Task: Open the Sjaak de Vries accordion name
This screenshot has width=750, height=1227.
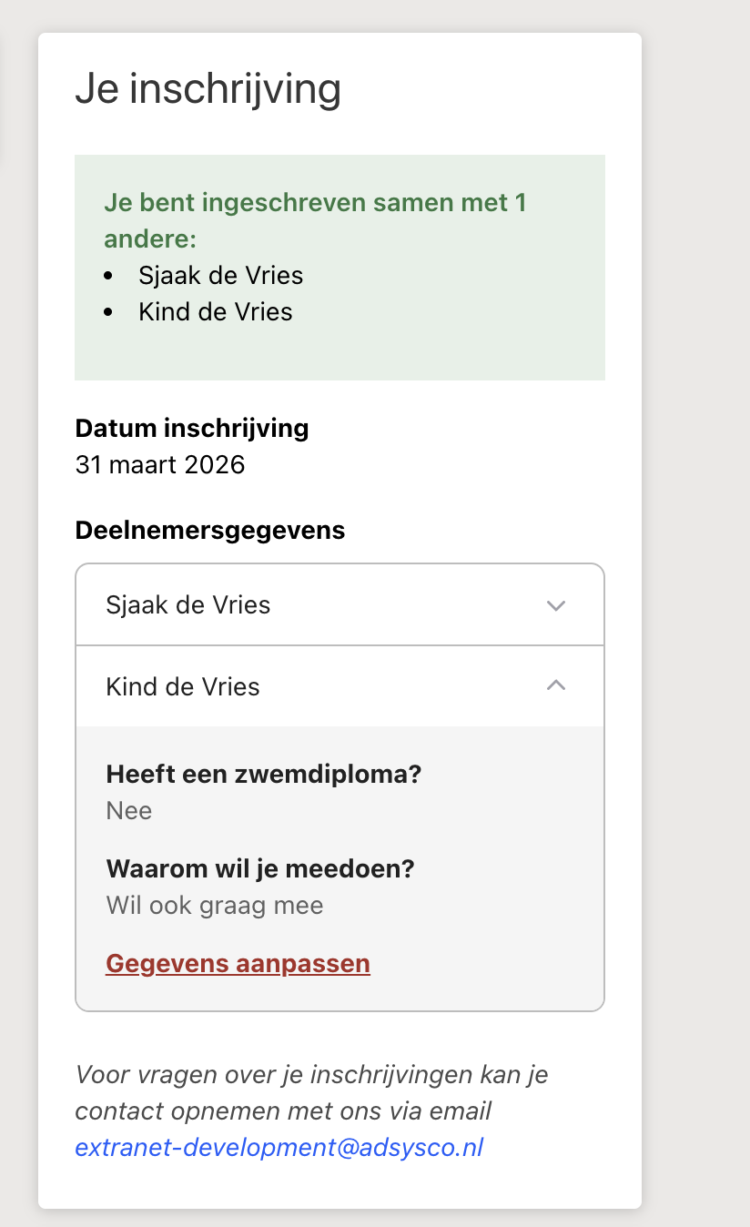Action: pyautogui.click(x=188, y=605)
